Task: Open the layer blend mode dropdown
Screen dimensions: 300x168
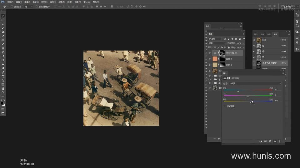Action: [x=217, y=43]
